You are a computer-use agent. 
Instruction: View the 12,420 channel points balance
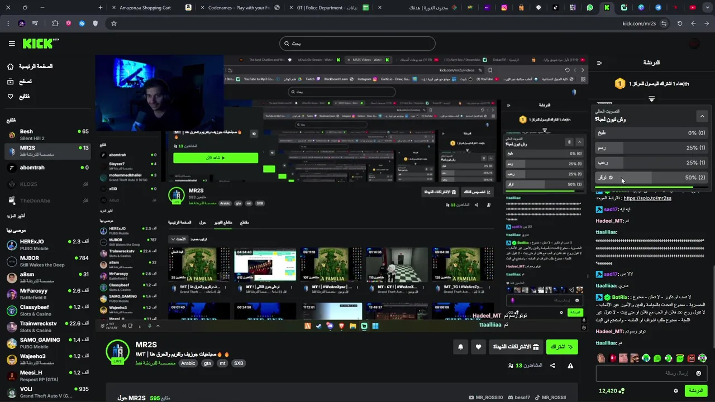click(611, 391)
